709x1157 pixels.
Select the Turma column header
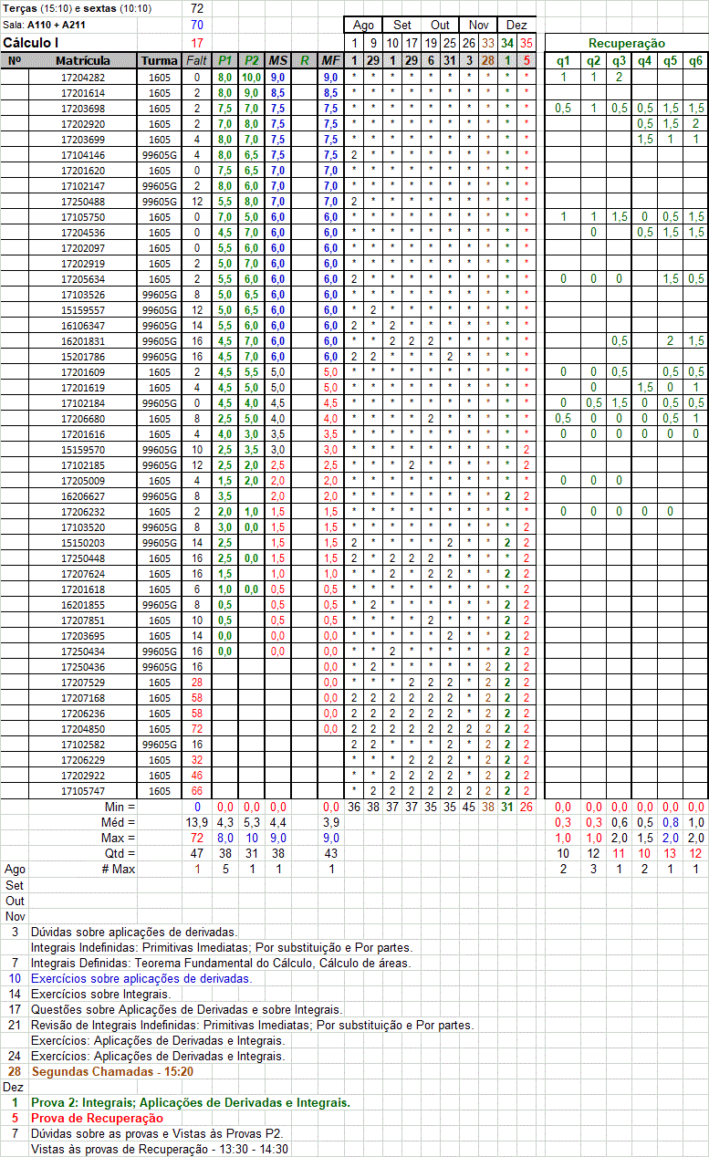coord(159,60)
